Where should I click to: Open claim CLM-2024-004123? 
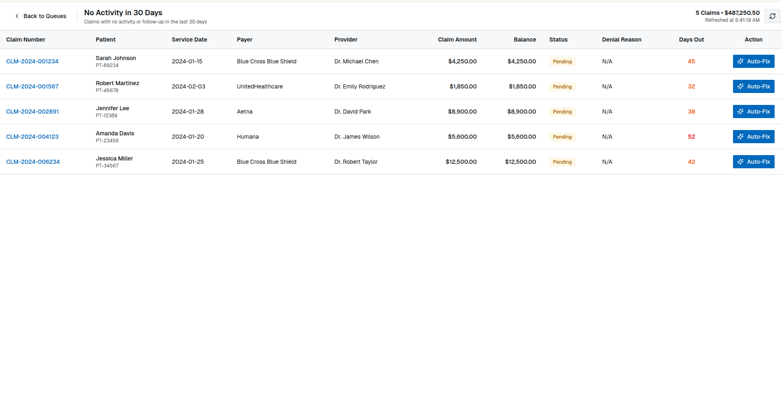(x=32, y=137)
